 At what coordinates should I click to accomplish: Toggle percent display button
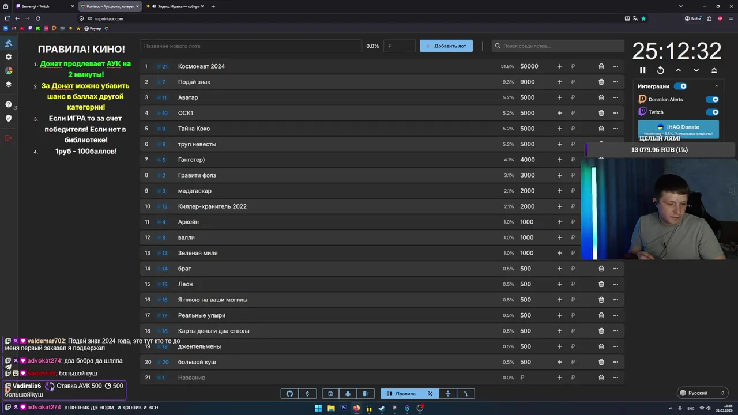pos(430,394)
